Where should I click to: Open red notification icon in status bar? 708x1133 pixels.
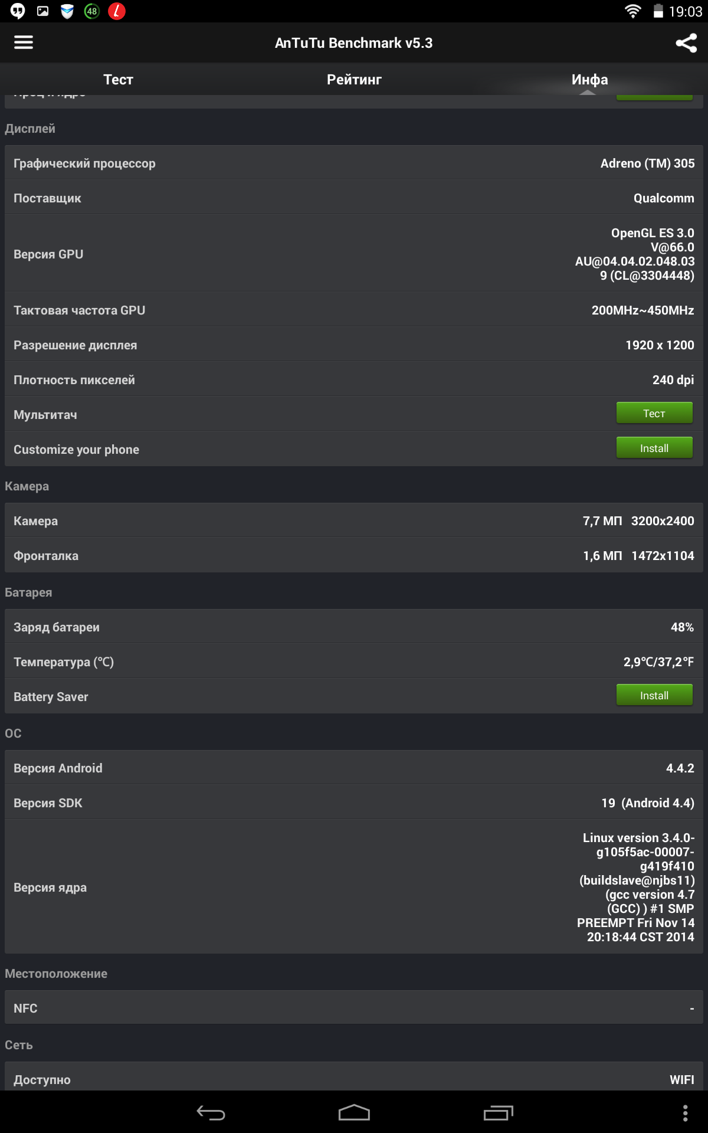coord(117,11)
